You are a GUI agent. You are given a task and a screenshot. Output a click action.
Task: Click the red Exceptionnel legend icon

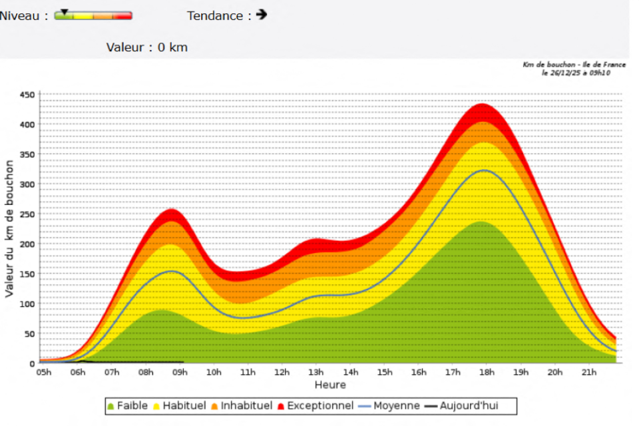(280, 406)
